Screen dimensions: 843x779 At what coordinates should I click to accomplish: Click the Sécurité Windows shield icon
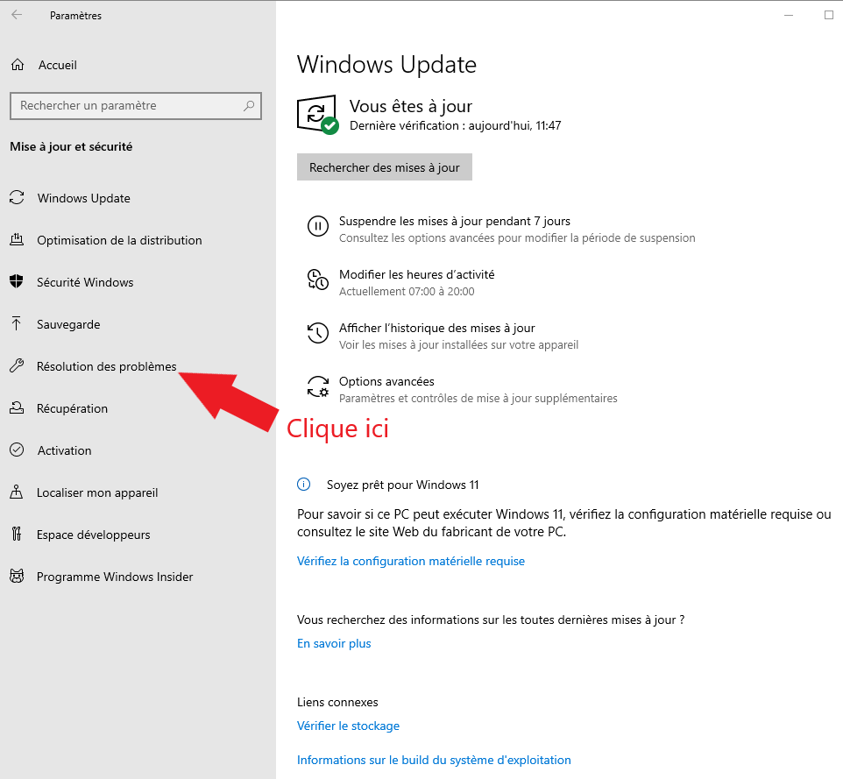(17, 281)
